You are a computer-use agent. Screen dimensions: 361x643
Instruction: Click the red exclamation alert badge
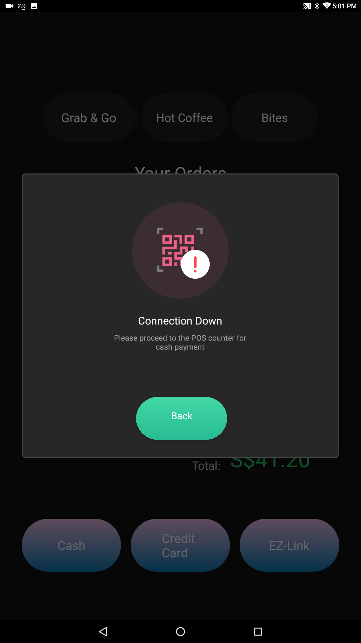[195, 264]
